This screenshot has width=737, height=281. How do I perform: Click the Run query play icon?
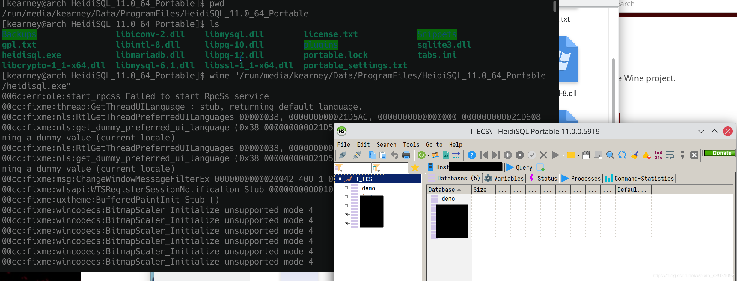[555, 155]
